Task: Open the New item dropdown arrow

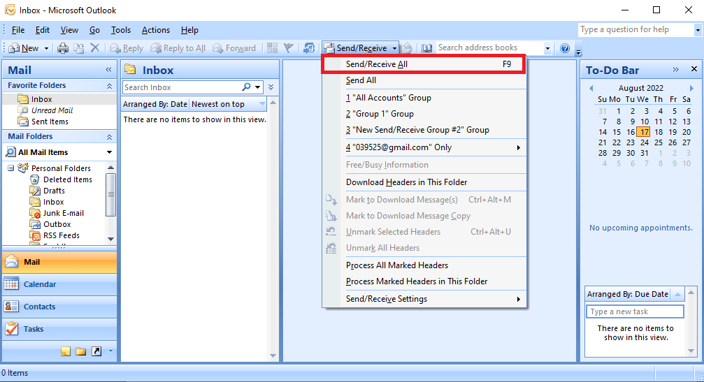Action: [x=46, y=48]
